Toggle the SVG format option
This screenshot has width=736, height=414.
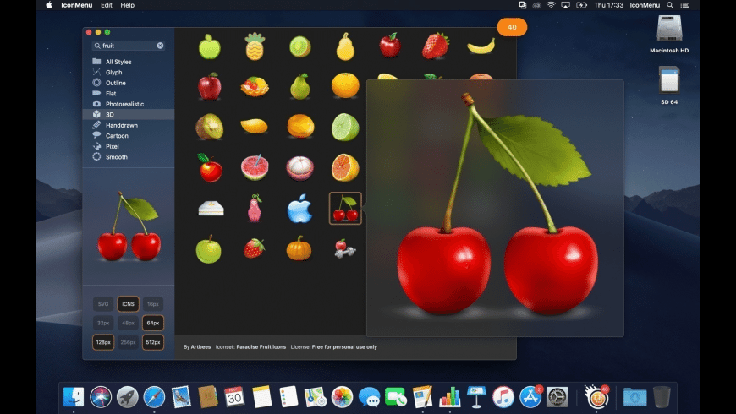click(103, 304)
